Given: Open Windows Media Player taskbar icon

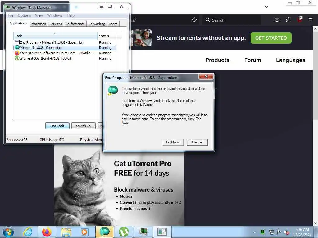Looking at the screenshot, I should click(85, 232).
